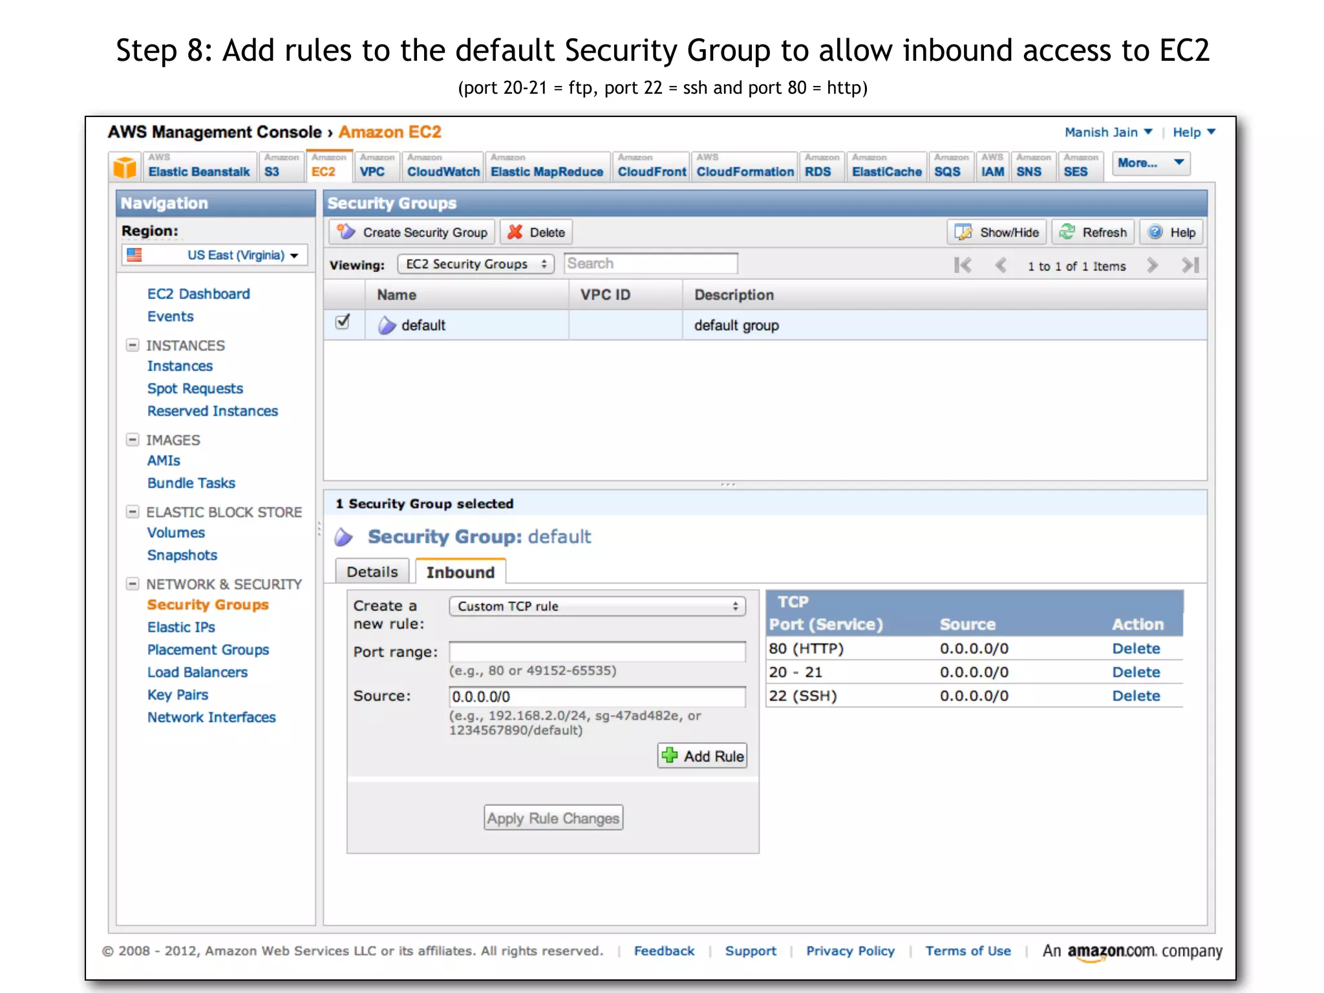Click the green Refresh arrows icon
This screenshot has width=1324, height=993.
(1067, 231)
